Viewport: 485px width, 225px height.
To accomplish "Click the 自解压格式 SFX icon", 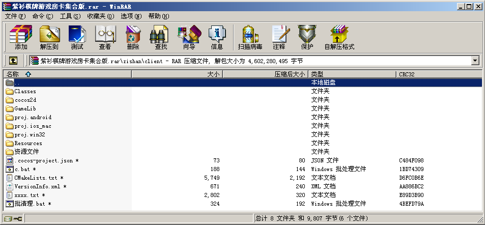I will [339, 38].
